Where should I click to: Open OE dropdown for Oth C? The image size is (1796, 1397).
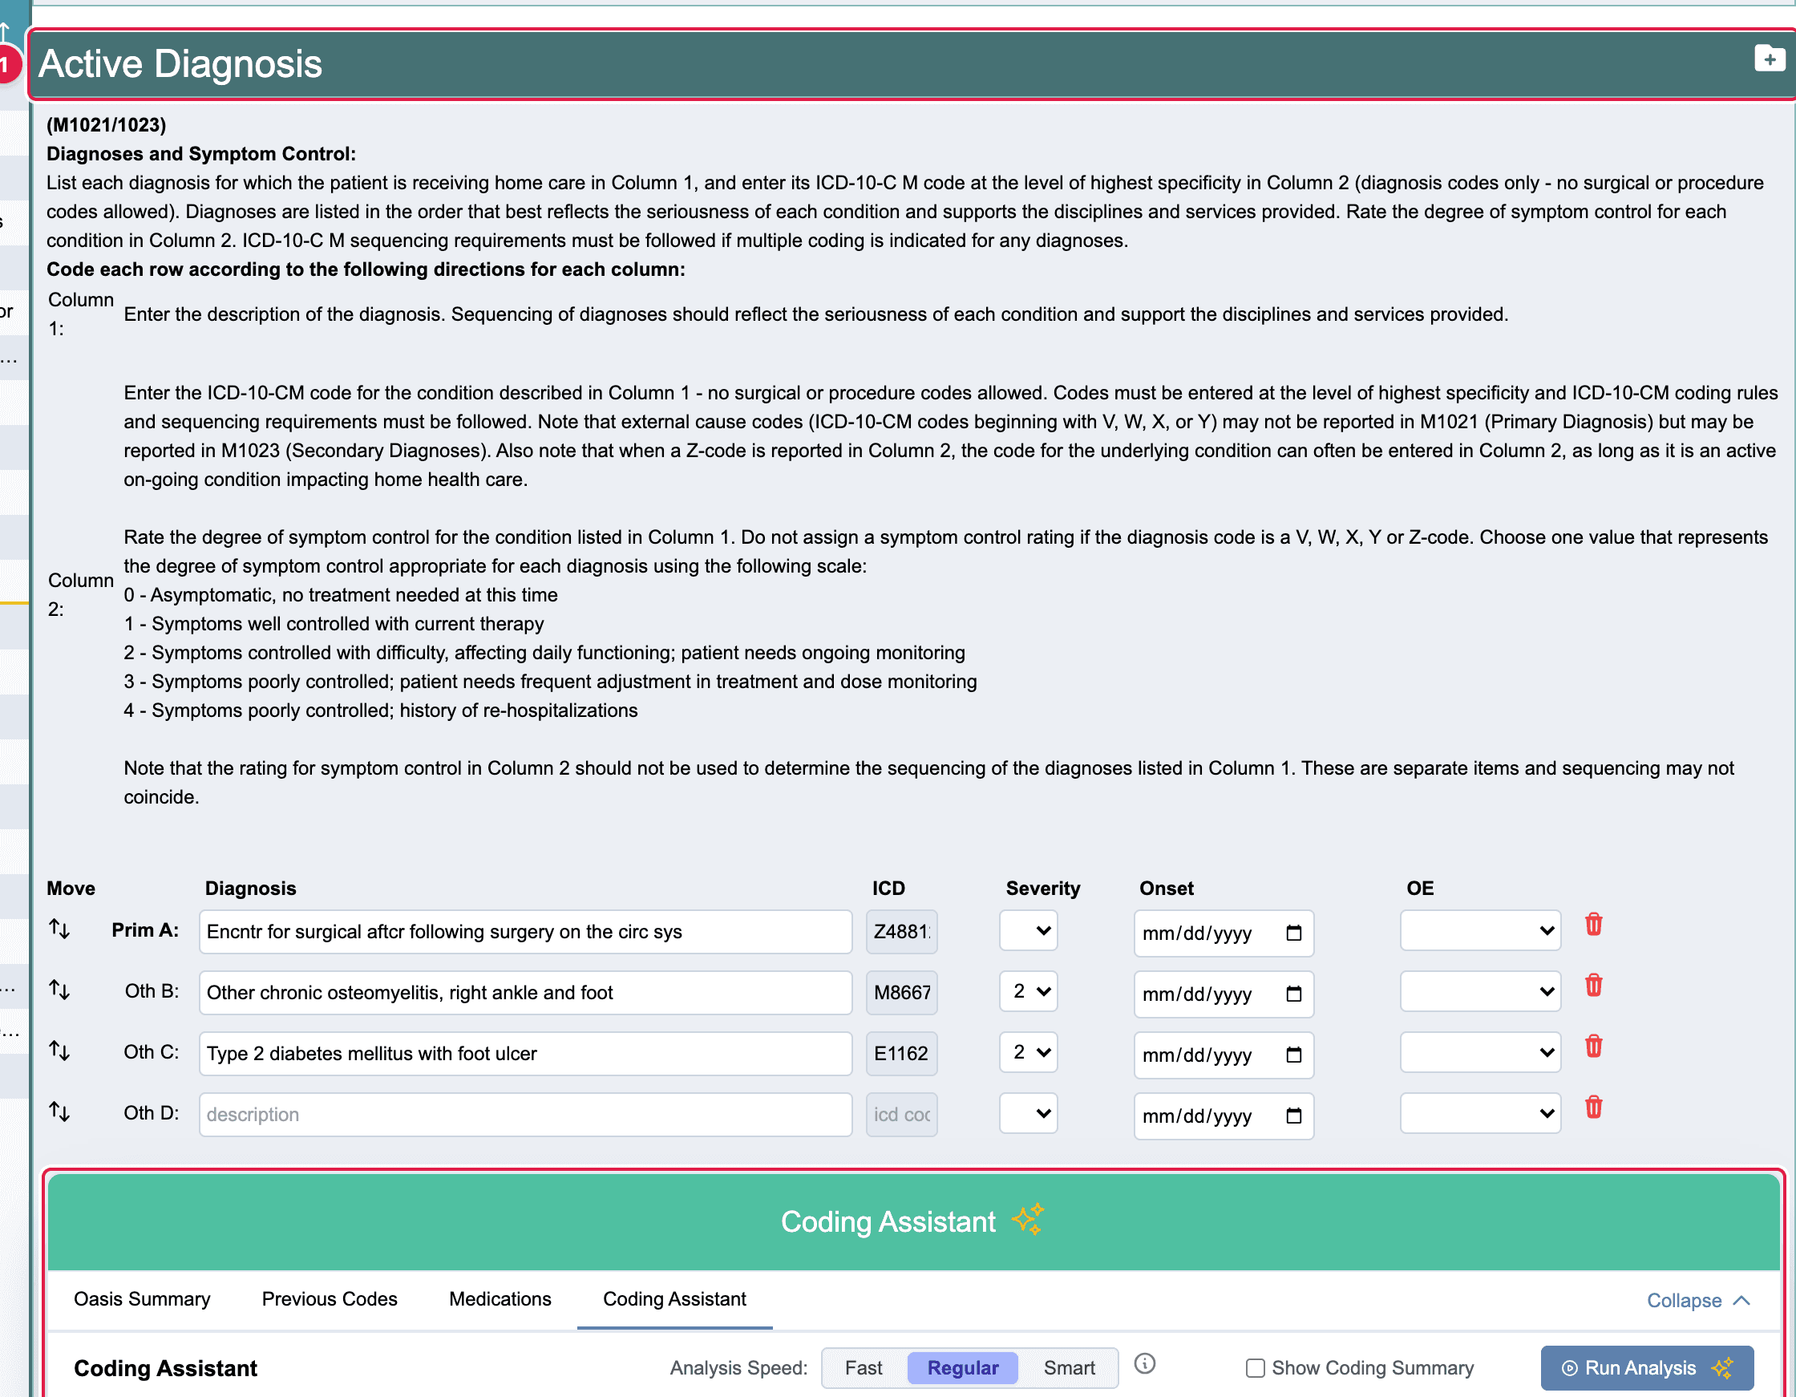click(x=1480, y=1052)
